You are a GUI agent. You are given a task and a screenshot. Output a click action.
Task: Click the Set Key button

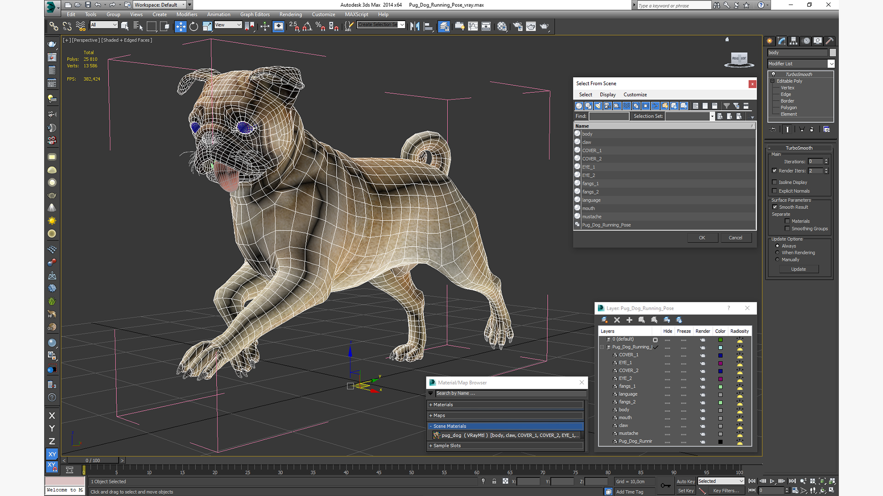point(686,490)
